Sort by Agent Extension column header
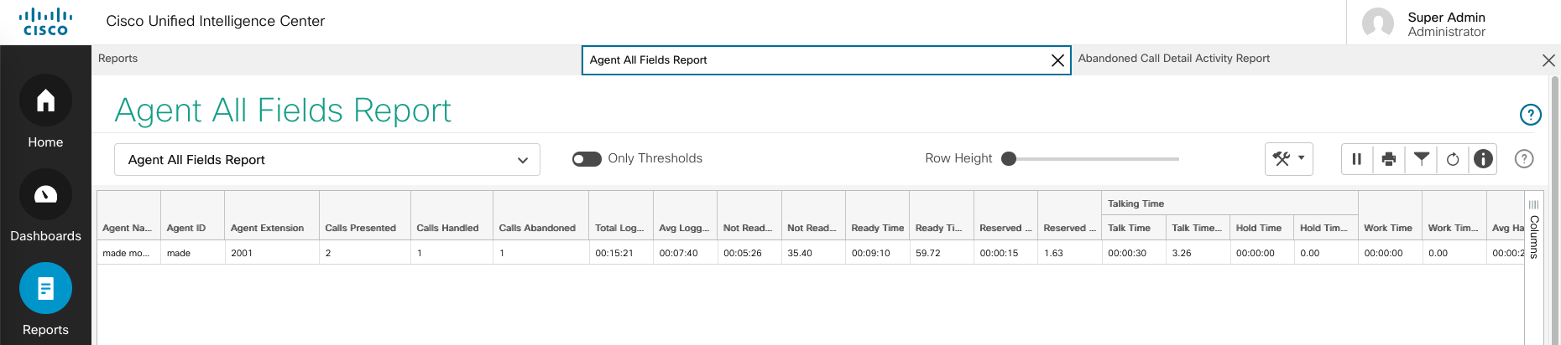 click(267, 228)
